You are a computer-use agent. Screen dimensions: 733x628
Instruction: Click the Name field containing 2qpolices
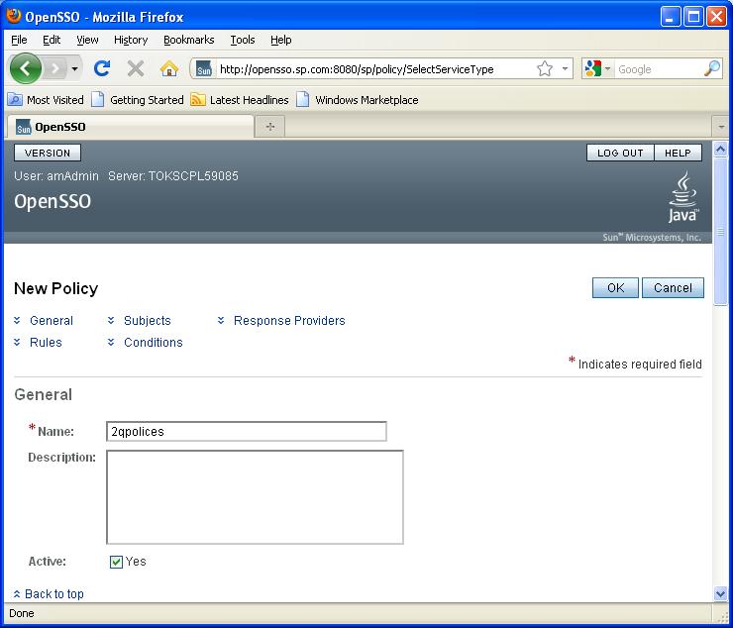247,431
